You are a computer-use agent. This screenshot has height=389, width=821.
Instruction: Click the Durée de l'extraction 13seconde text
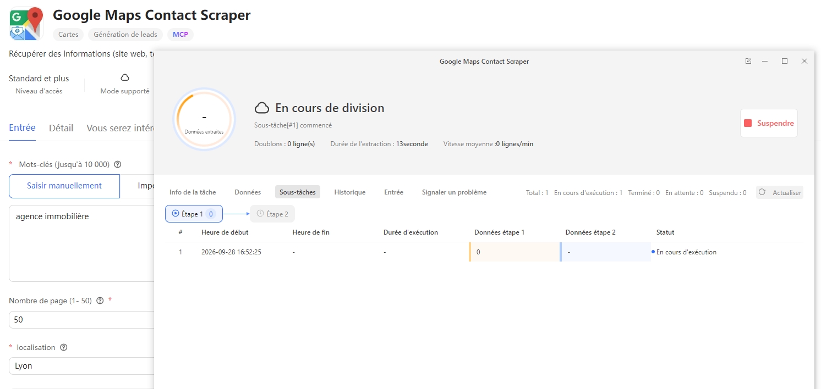(x=379, y=144)
